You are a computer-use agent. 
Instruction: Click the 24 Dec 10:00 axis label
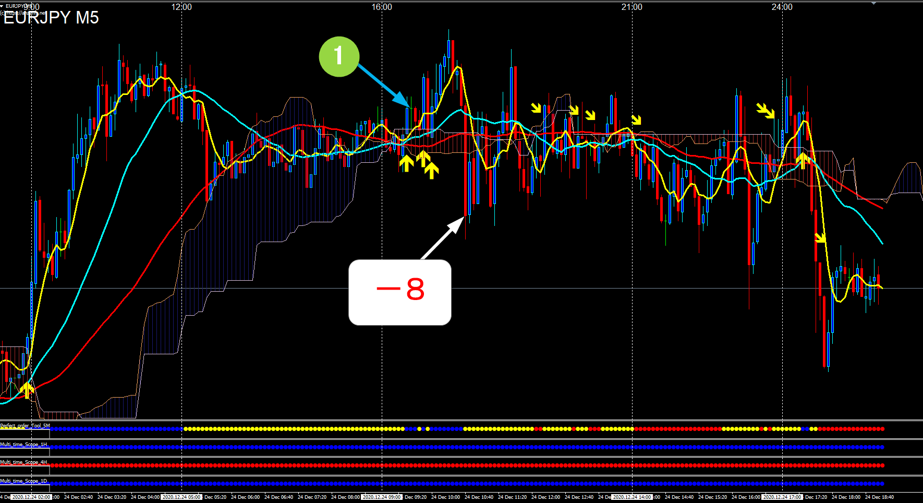click(x=446, y=497)
